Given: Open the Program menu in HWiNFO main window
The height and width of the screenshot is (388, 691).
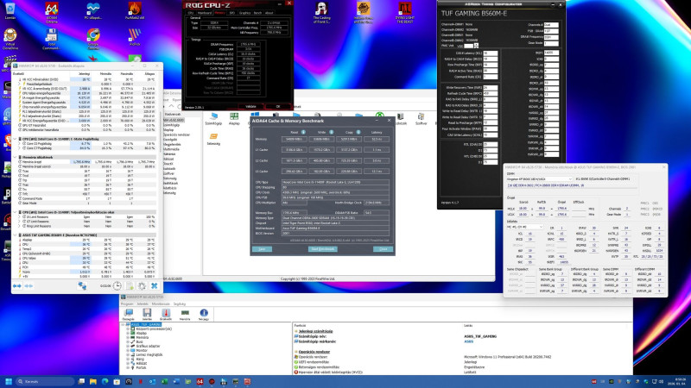Looking at the screenshot, I should [x=127, y=304].
